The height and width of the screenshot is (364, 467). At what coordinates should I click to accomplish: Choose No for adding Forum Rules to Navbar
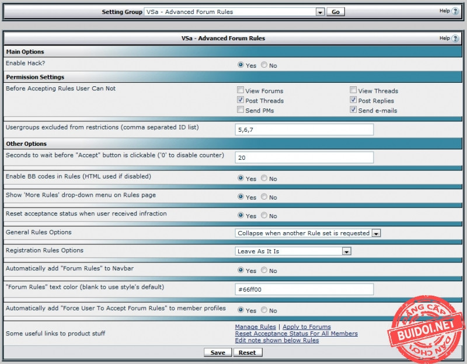pyautogui.click(x=264, y=271)
